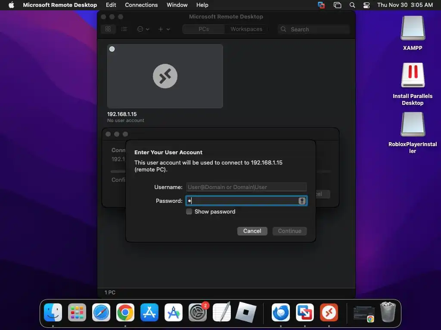Click the connection progress bar behind dialog

(x=323, y=171)
